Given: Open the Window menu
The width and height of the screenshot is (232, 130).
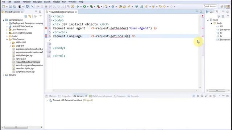Looking at the screenshot, I should [72, 2].
